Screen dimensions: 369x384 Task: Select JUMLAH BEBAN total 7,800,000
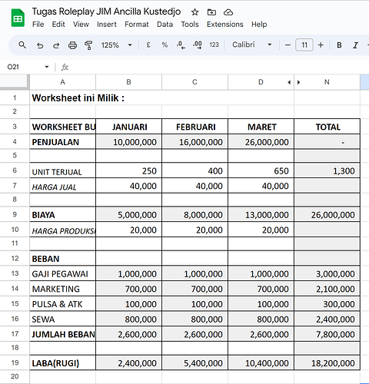327,334
